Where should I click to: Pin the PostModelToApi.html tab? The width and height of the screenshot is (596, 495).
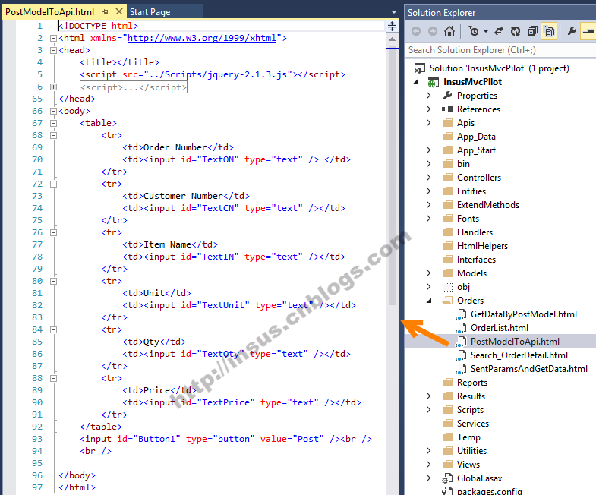106,12
